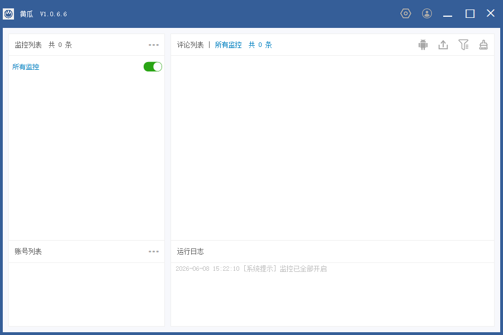
Task: Click the 监控列表 panel title
Action: (29, 45)
